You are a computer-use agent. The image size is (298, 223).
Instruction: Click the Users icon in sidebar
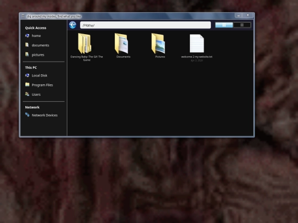pos(27,94)
